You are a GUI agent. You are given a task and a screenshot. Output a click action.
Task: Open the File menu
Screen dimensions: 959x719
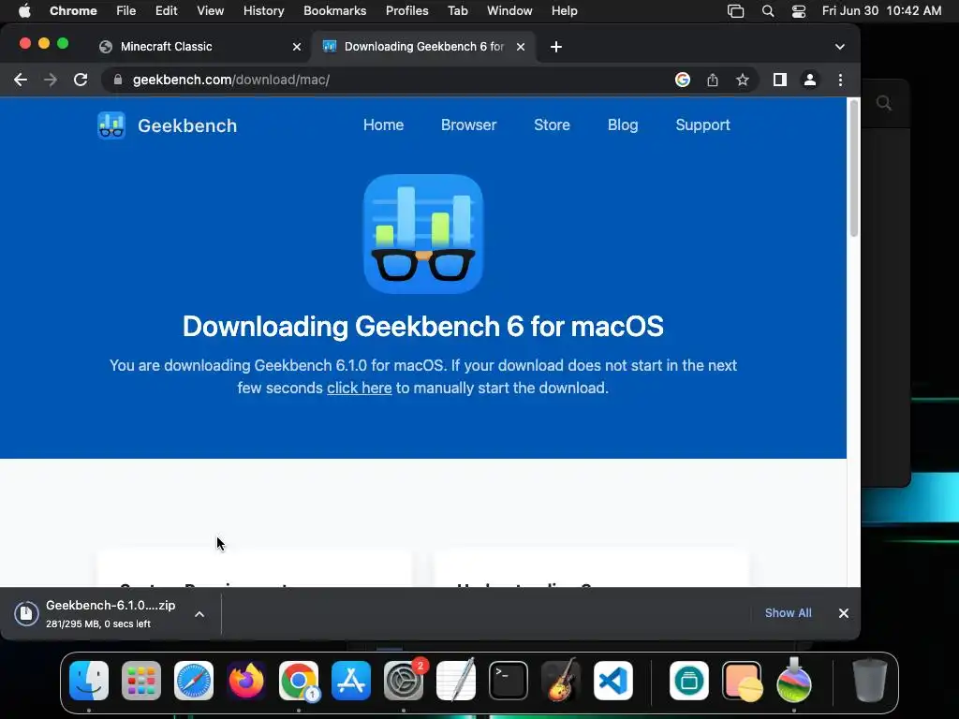pos(126,11)
